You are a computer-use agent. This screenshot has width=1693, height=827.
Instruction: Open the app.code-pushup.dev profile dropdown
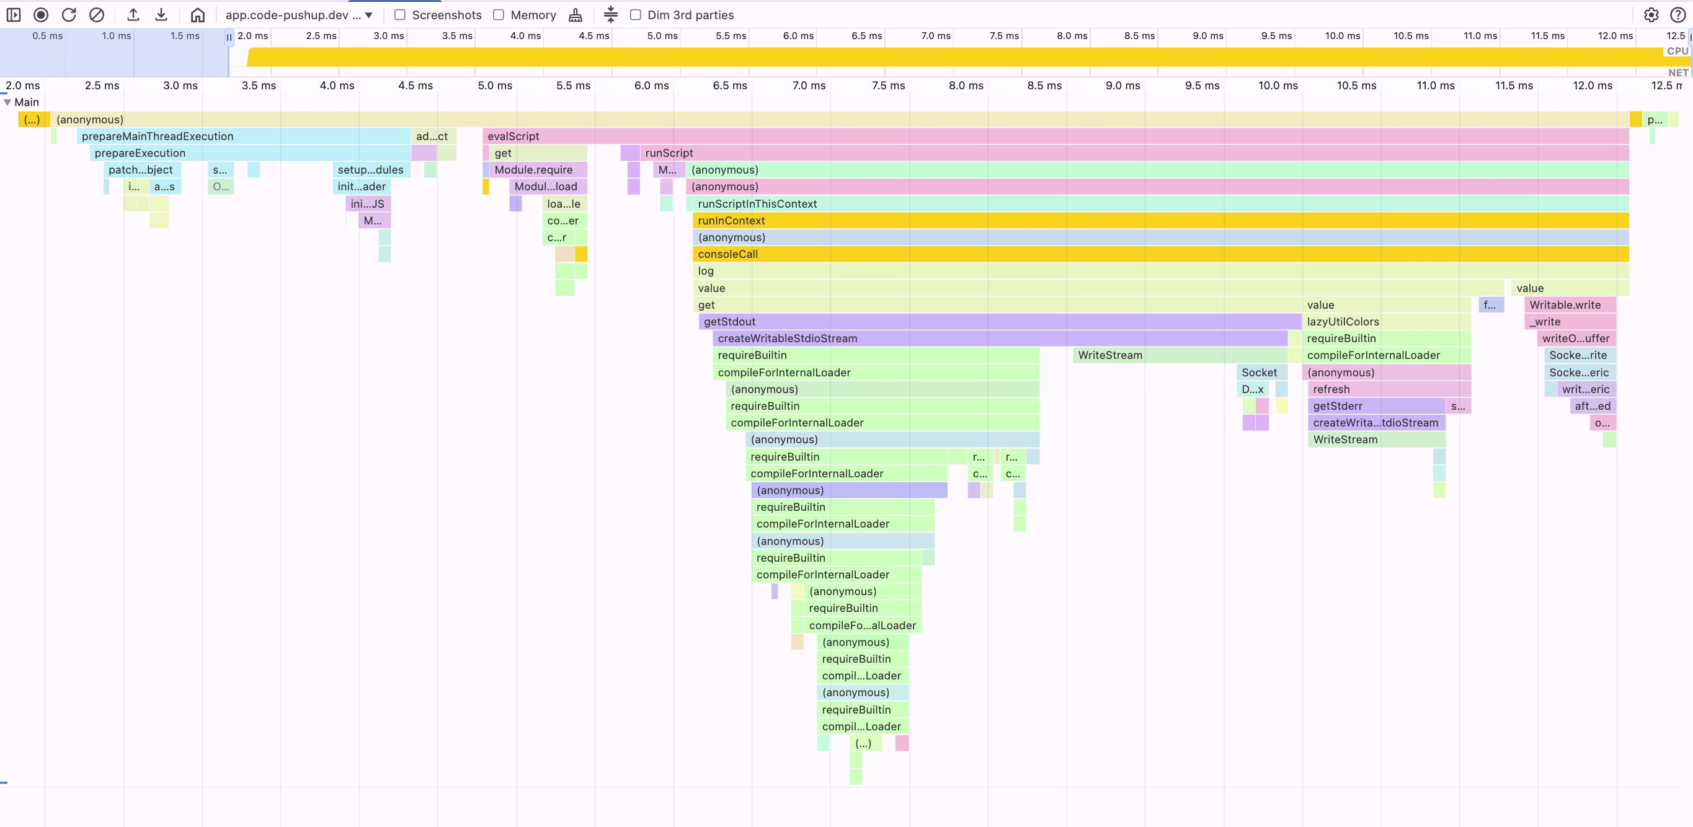299,14
